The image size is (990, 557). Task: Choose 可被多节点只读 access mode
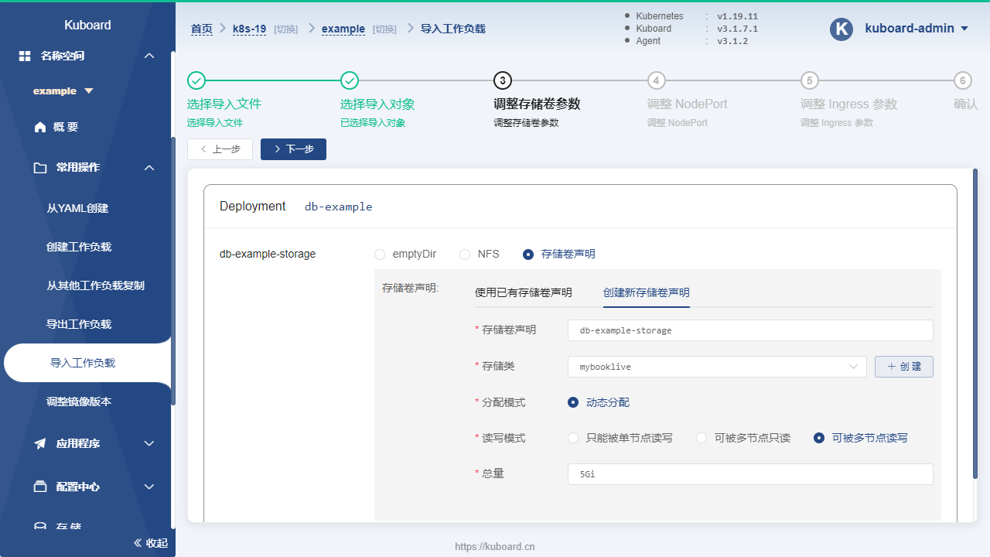702,438
